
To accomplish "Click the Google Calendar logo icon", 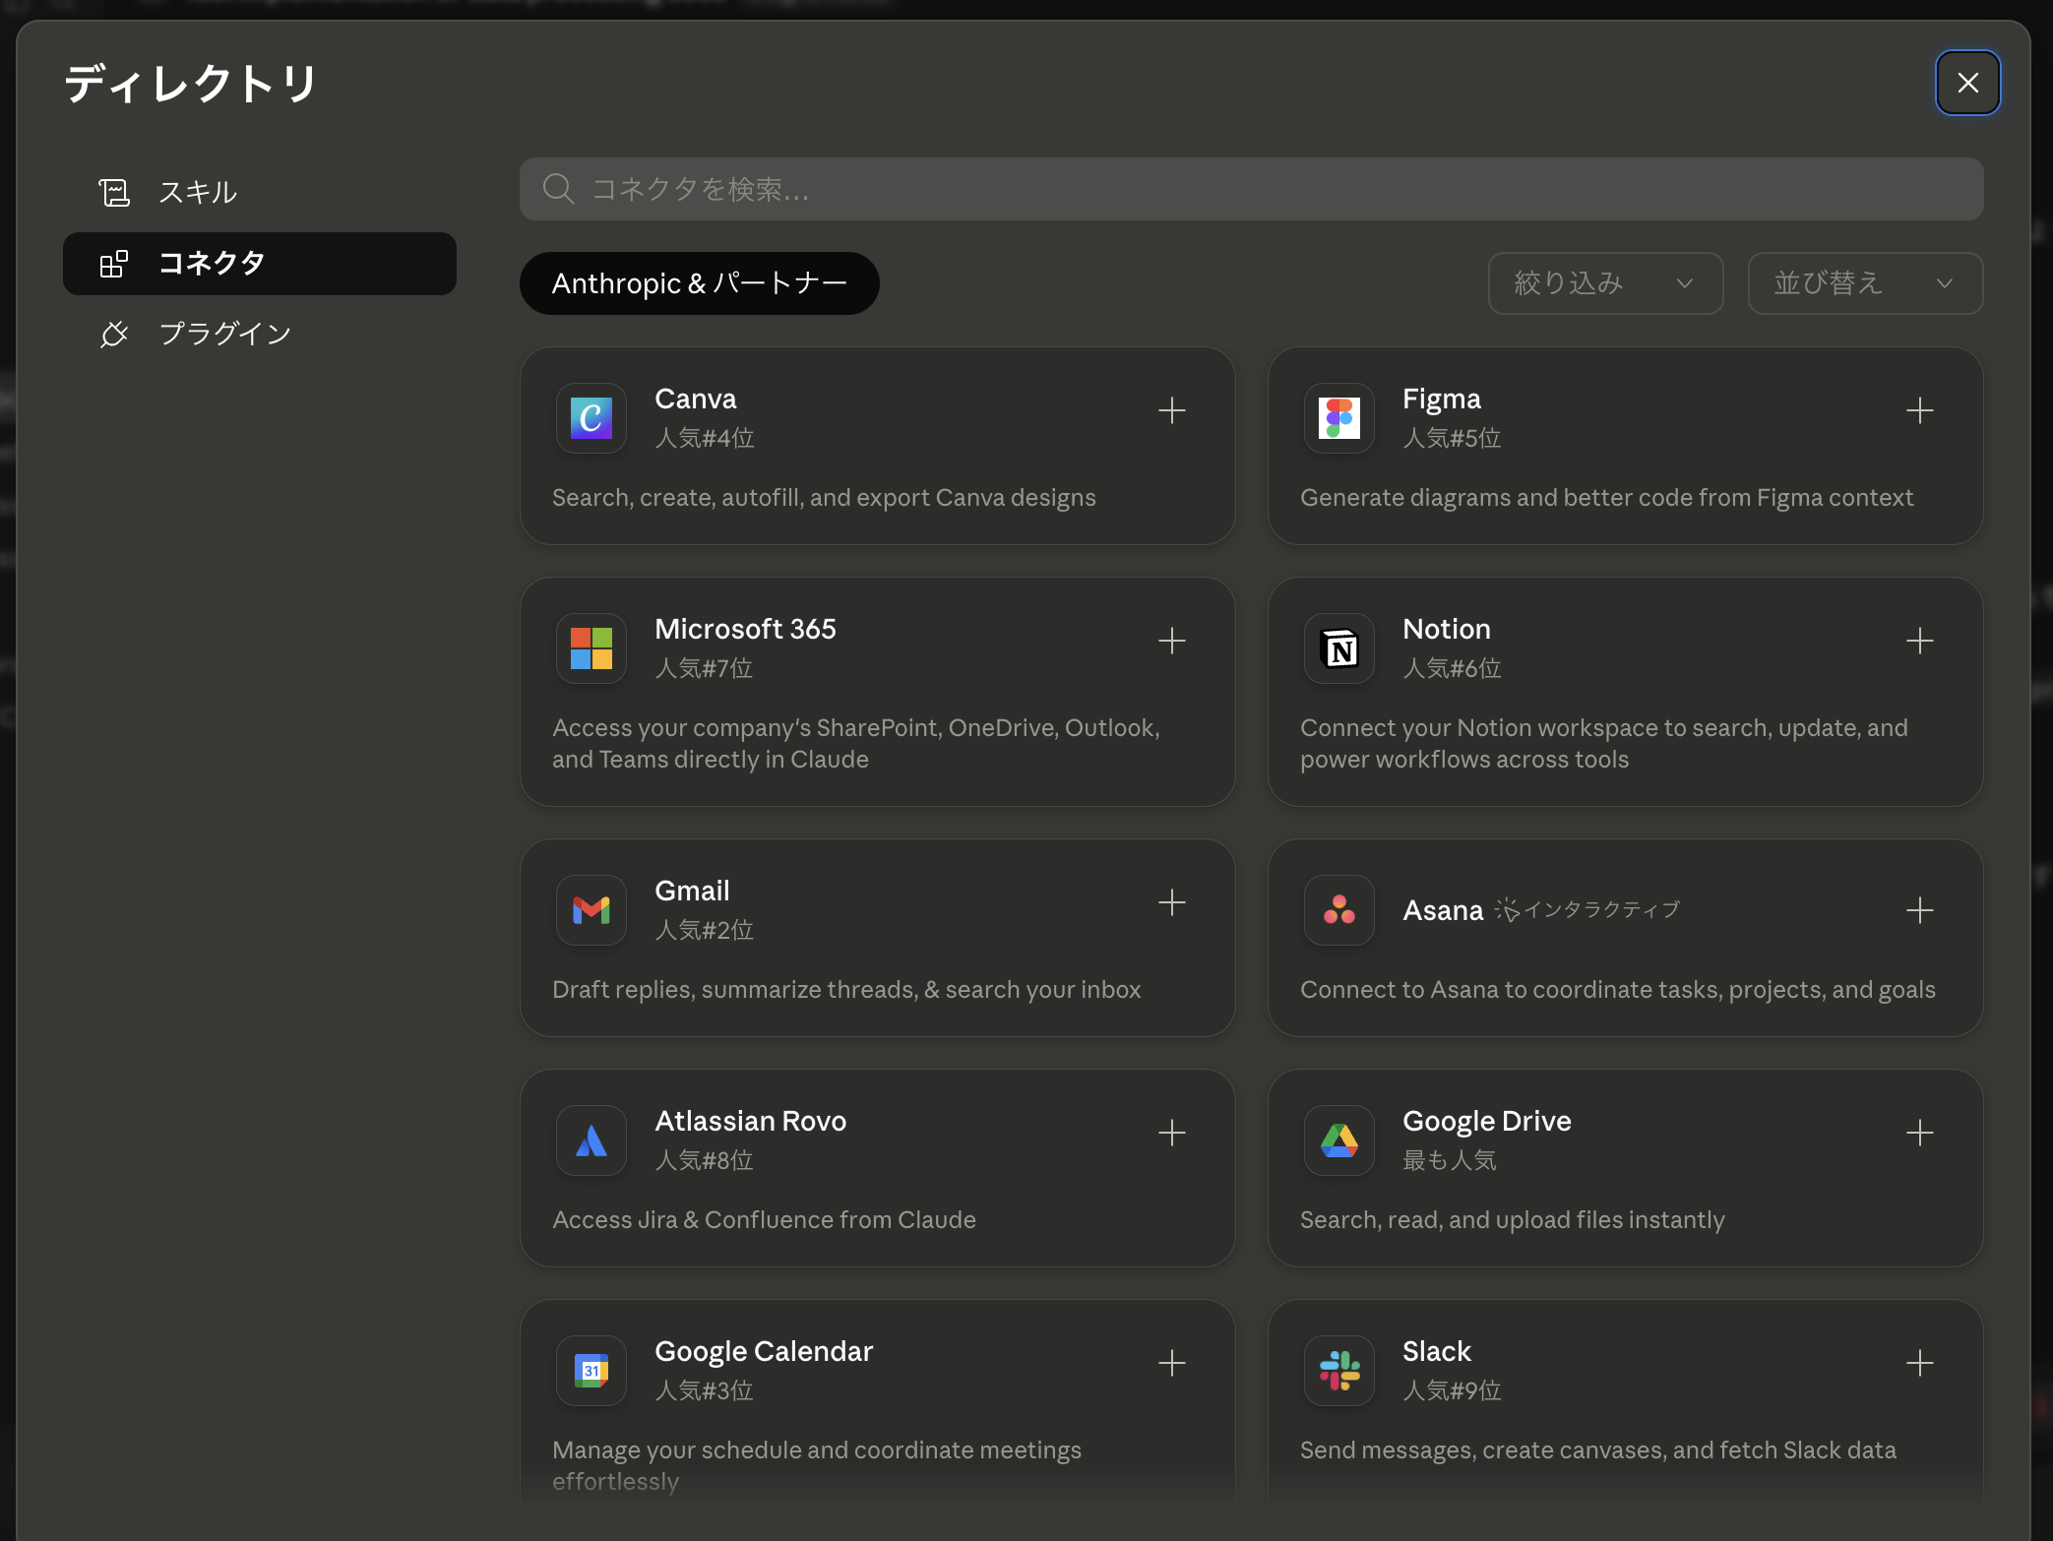I will point(591,1371).
